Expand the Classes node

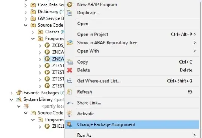[33, 32]
